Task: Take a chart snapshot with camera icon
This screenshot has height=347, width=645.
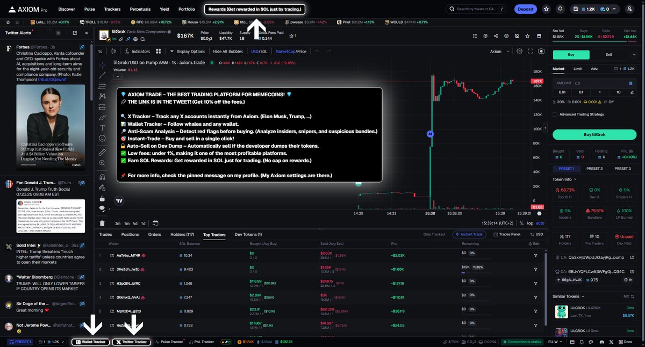Action: [x=541, y=52]
